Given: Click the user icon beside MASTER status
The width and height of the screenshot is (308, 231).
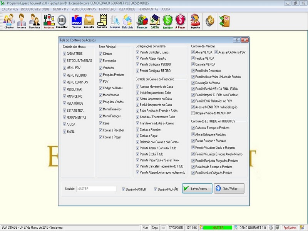Looking at the screenshot, I should tap(201, 228).
